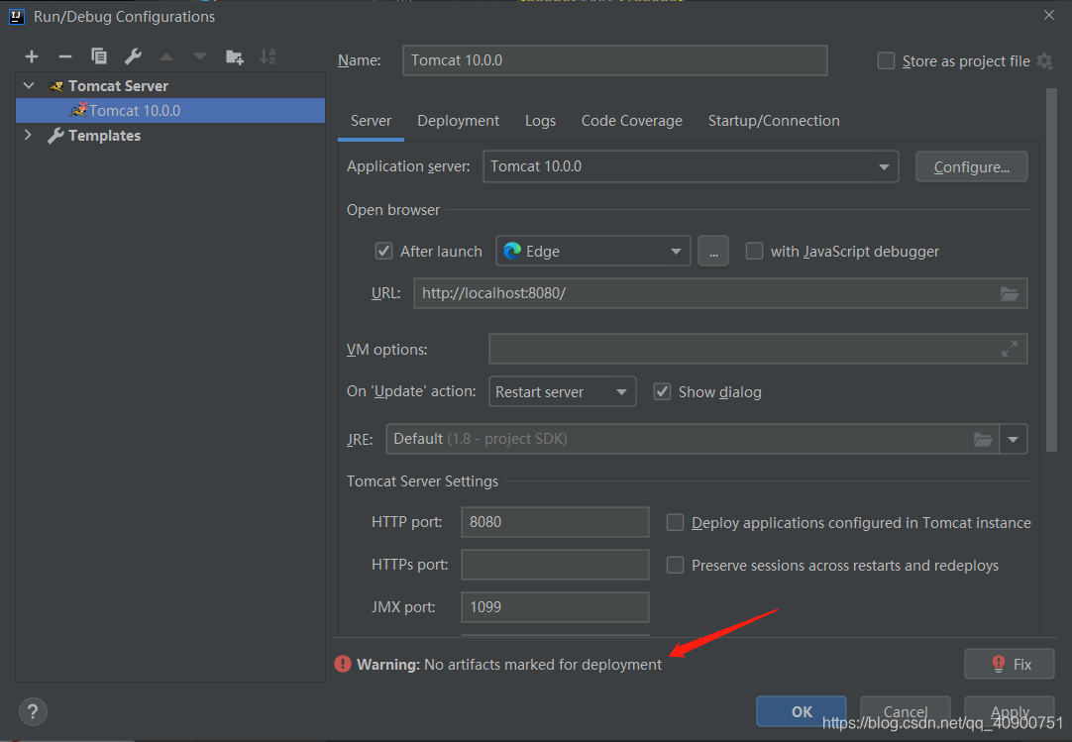Click the Tomcat Server group icon
This screenshot has width=1072, height=742.
coord(56,86)
